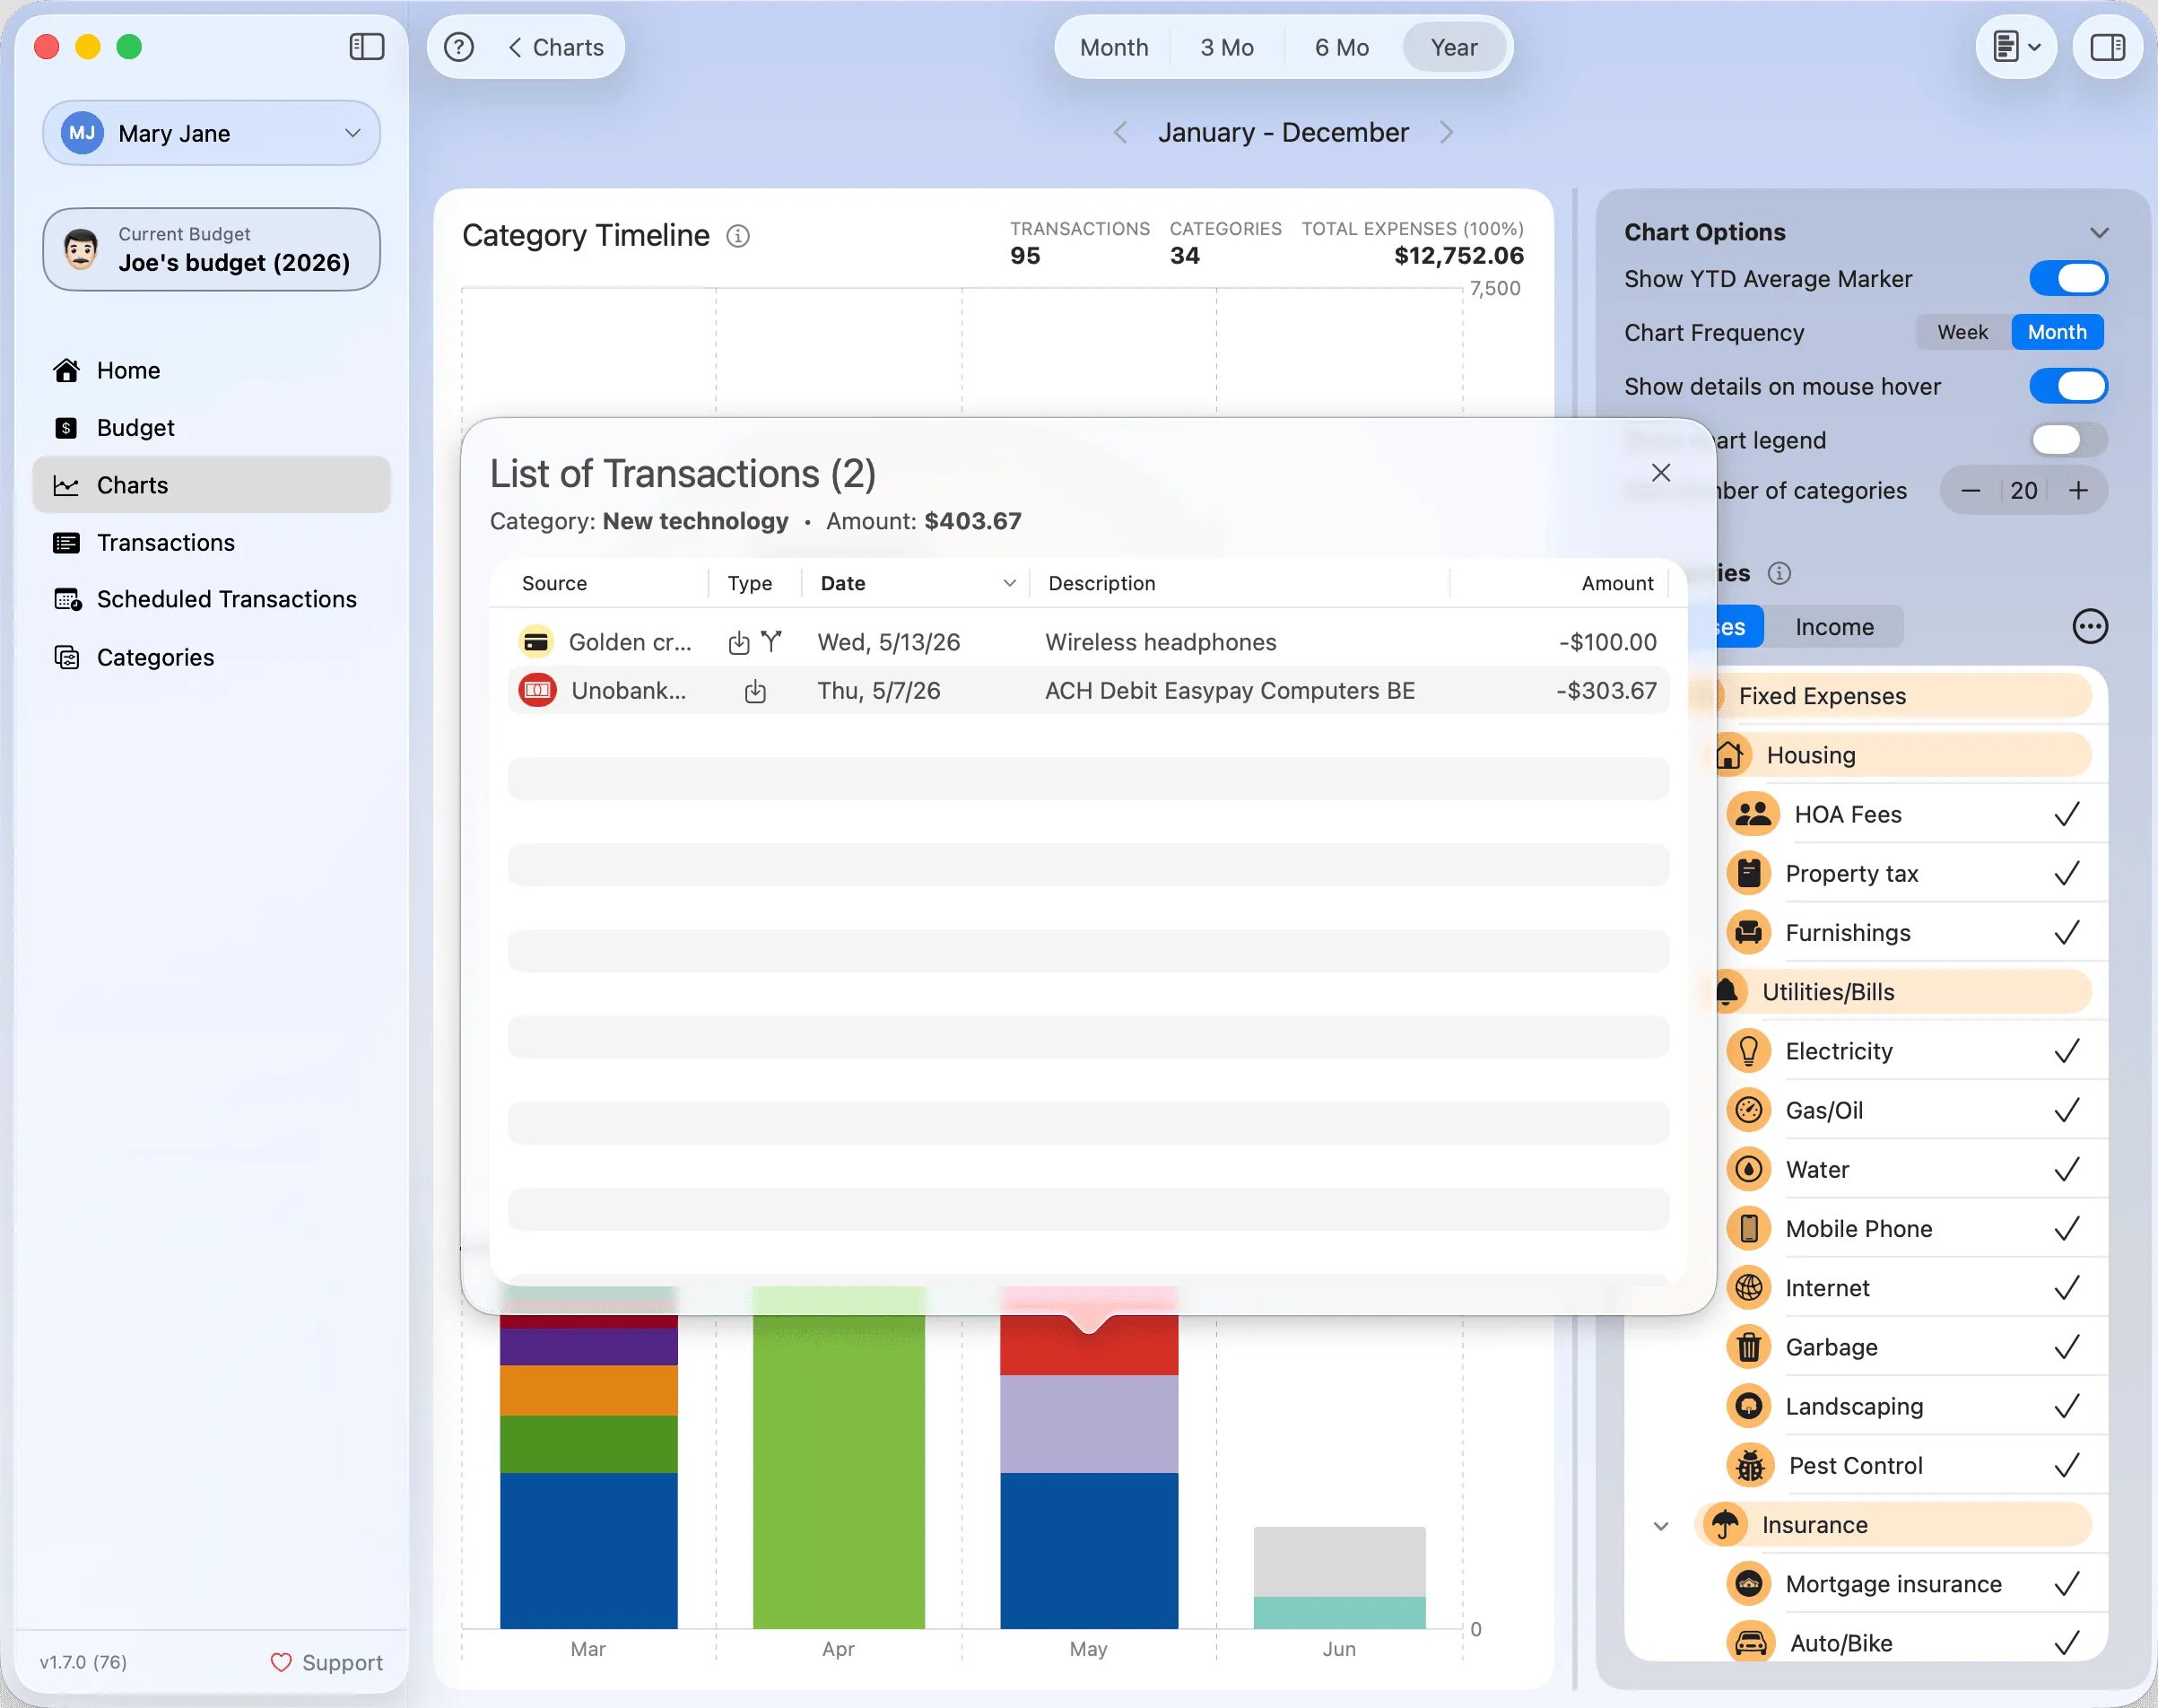Select the Utilities/Bills category group
Screen dimensions: 2158x1708
pos(1899,992)
